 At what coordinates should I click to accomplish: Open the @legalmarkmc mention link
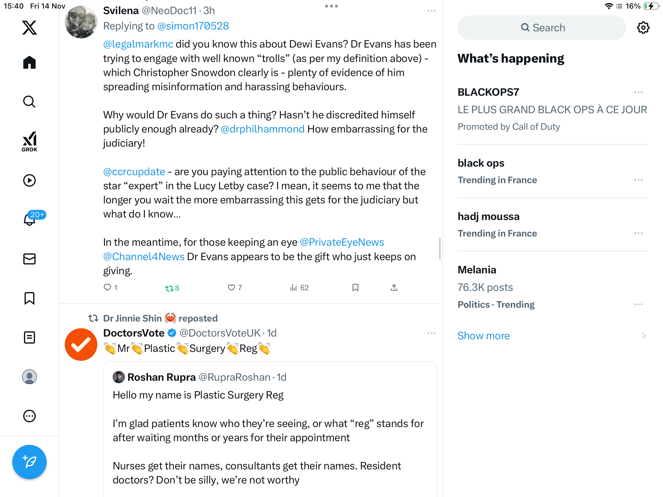138,44
